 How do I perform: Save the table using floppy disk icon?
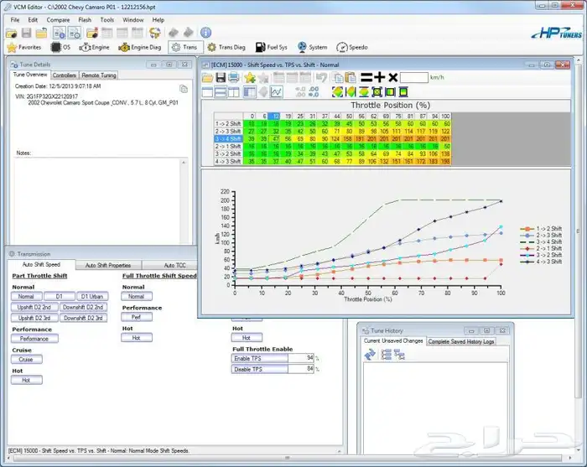[x=222, y=78]
